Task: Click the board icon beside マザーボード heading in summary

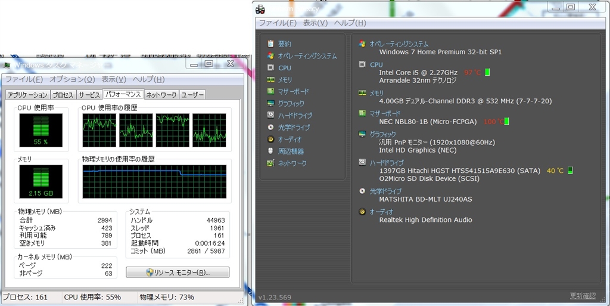Action: click(362, 113)
